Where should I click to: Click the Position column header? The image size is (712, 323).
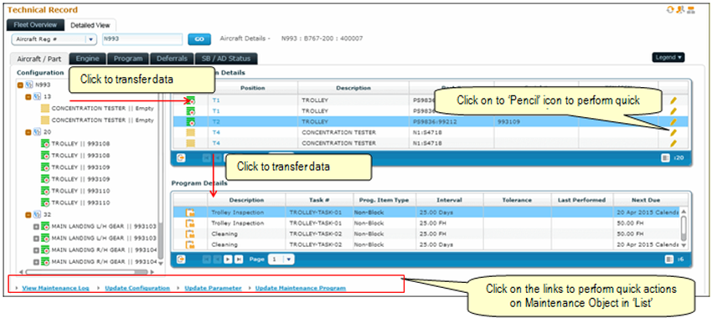click(253, 88)
